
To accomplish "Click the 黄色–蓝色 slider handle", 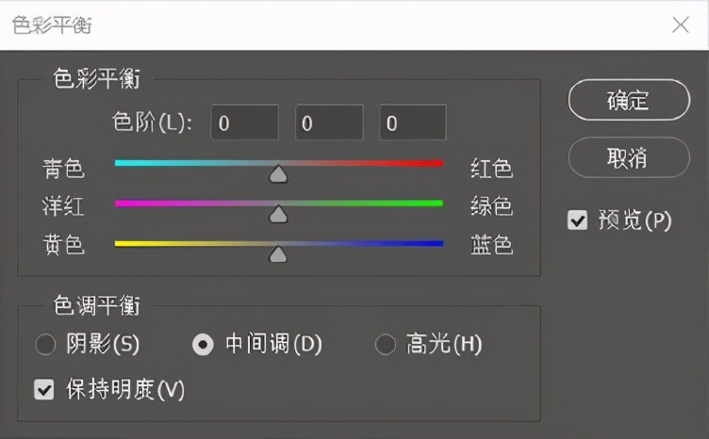I will pyautogui.click(x=278, y=253).
